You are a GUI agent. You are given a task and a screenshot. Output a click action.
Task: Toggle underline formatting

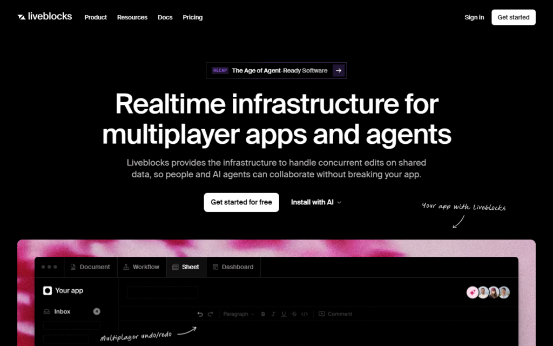coord(284,314)
